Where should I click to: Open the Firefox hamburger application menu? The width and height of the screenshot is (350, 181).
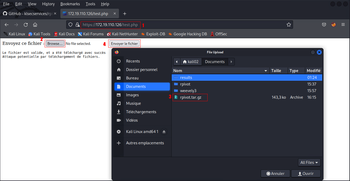[x=343, y=25]
